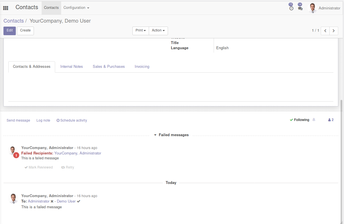
Task: Click the Schedule activity clock icon
Action: coord(57,120)
